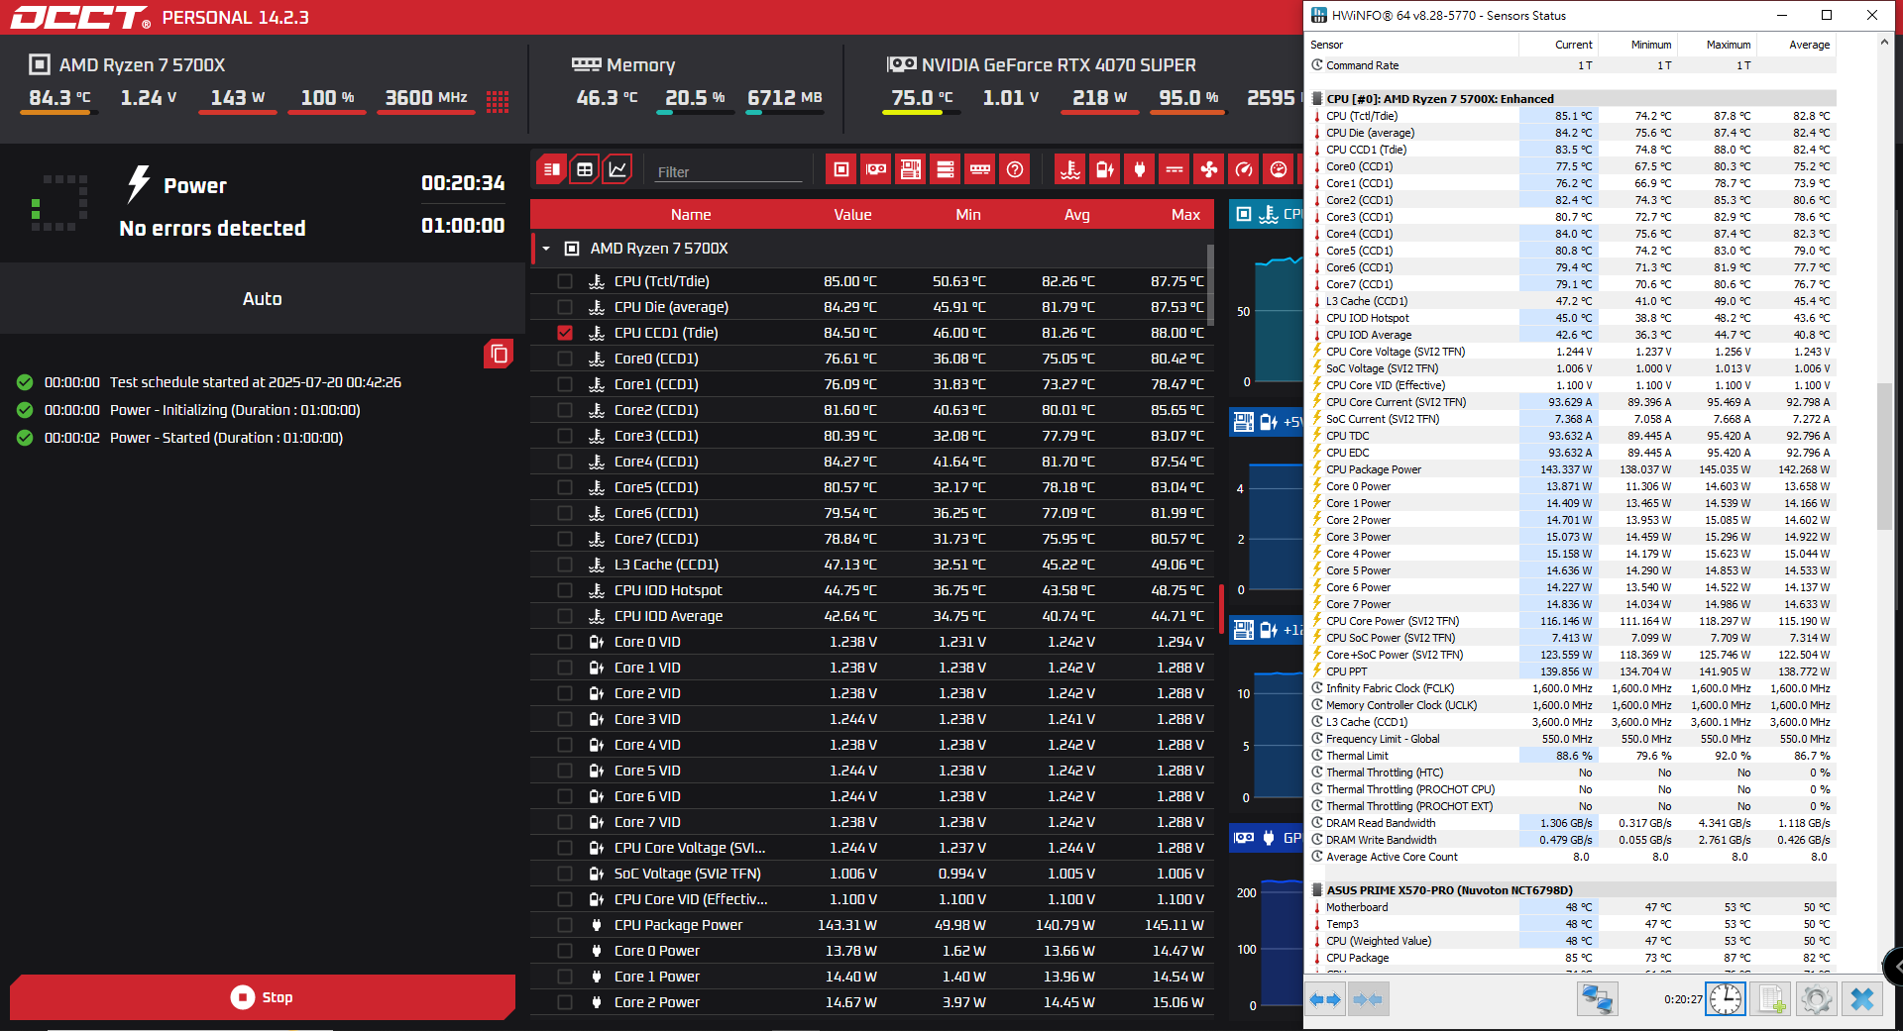
Task: Filter by power plug icon
Action: pyautogui.click(x=1140, y=169)
